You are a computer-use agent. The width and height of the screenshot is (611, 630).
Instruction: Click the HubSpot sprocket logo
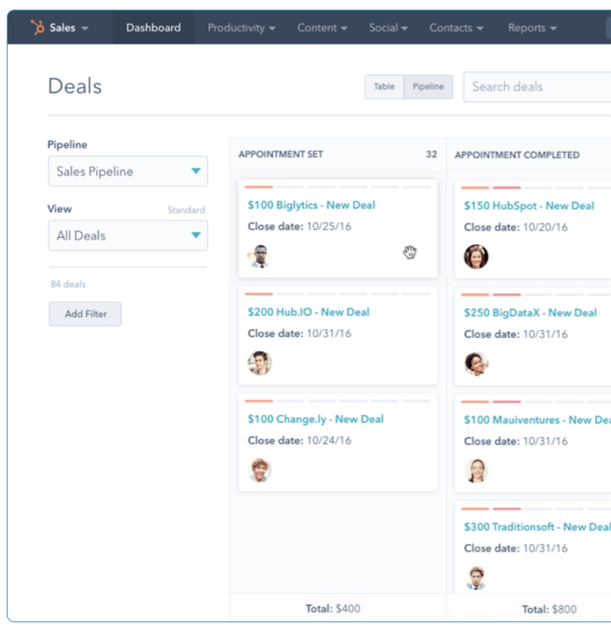(37, 27)
